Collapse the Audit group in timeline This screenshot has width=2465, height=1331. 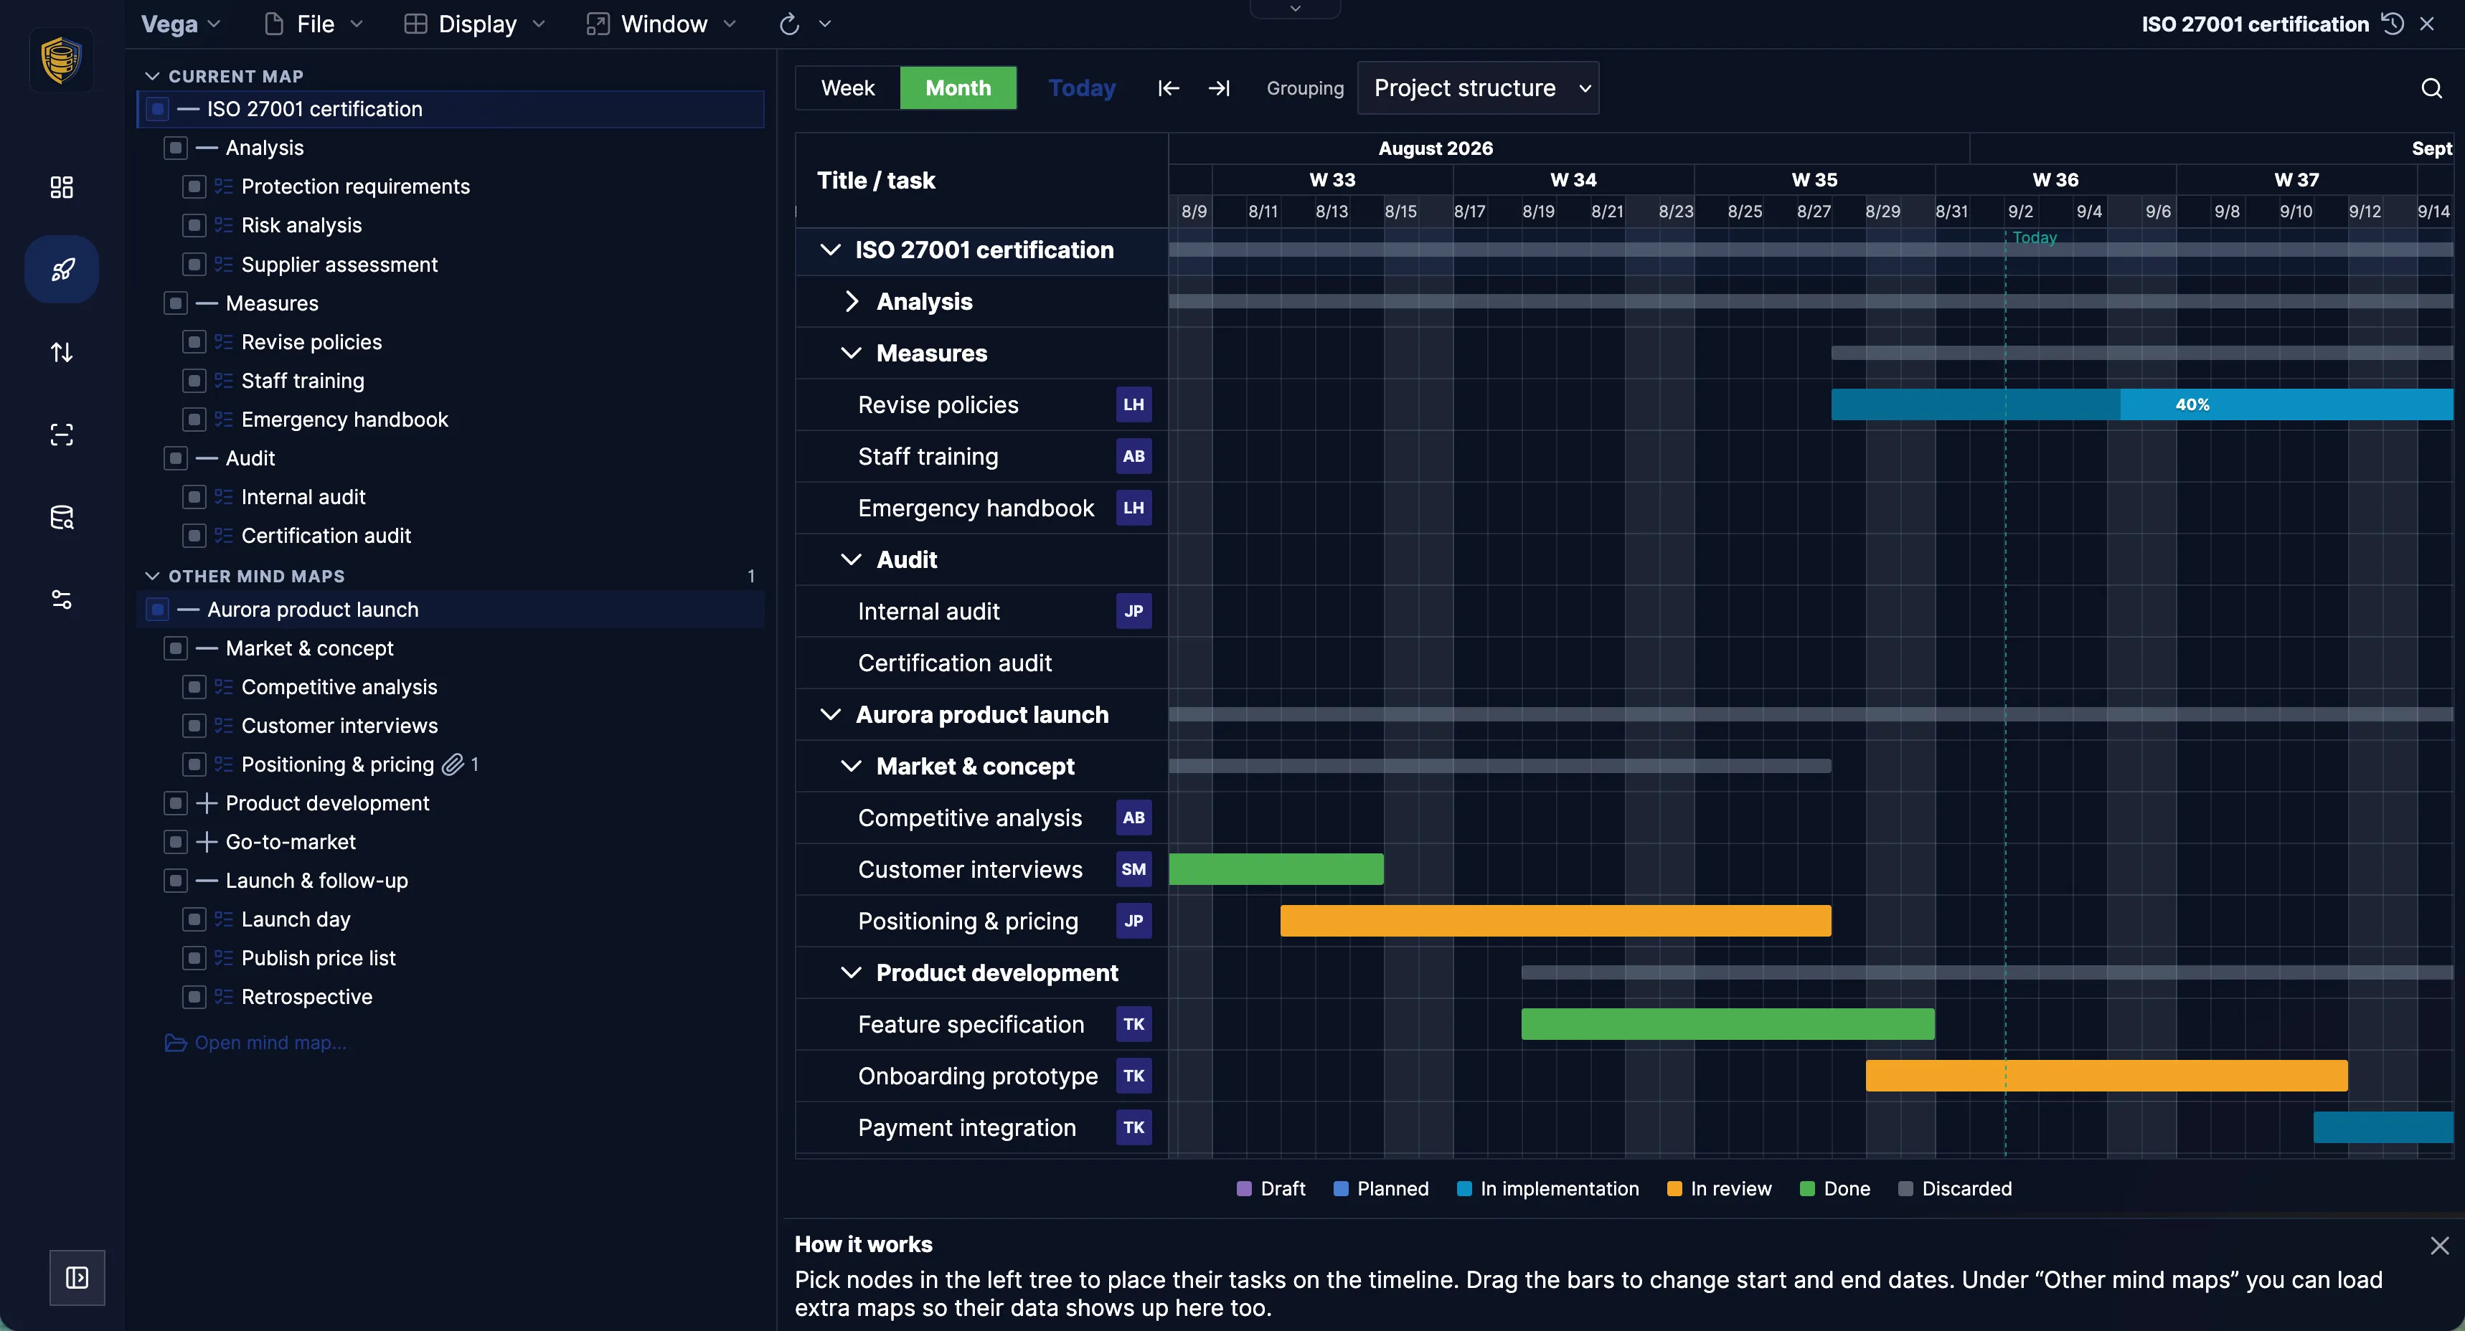851,560
